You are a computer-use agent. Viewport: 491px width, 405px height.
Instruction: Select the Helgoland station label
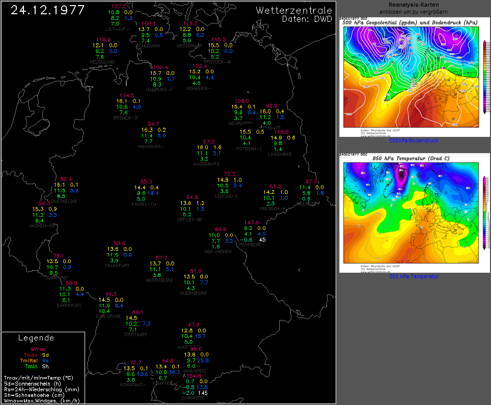(102, 62)
